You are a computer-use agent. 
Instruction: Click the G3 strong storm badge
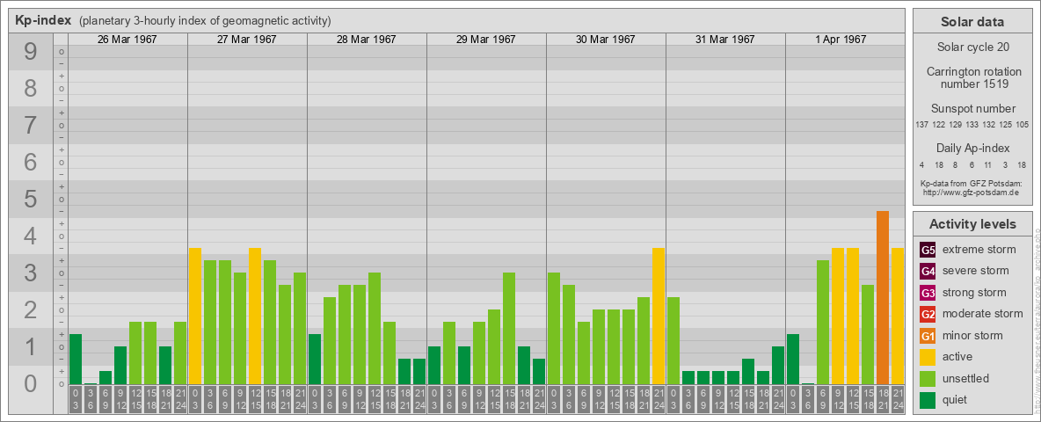(928, 293)
